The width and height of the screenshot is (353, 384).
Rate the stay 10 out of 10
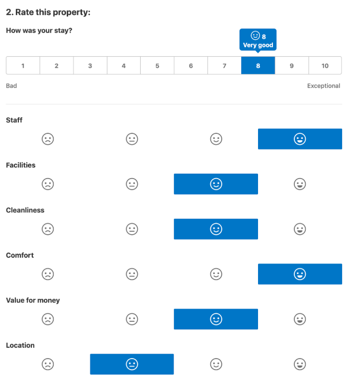325,65
